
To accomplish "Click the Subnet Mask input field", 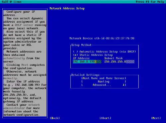I will (120, 61).
